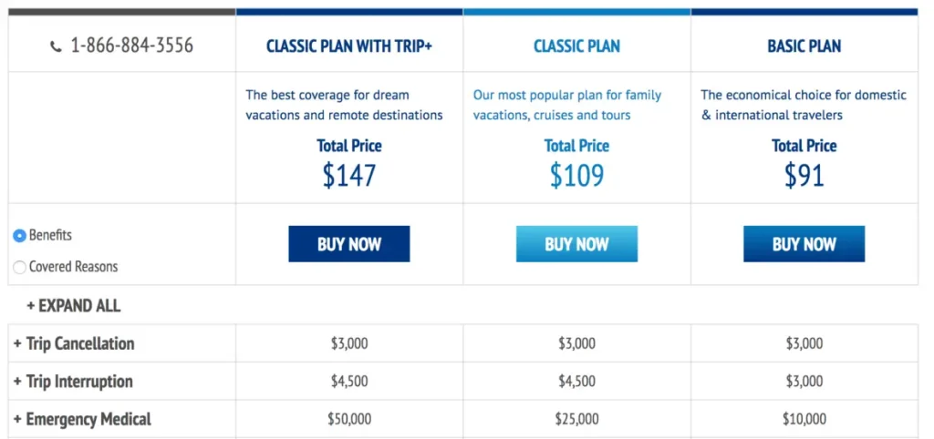The height and width of the screenshot is (439, 934).
Task: Buy the Classic Plan with Trip+ now
Action: coord(349,244)
